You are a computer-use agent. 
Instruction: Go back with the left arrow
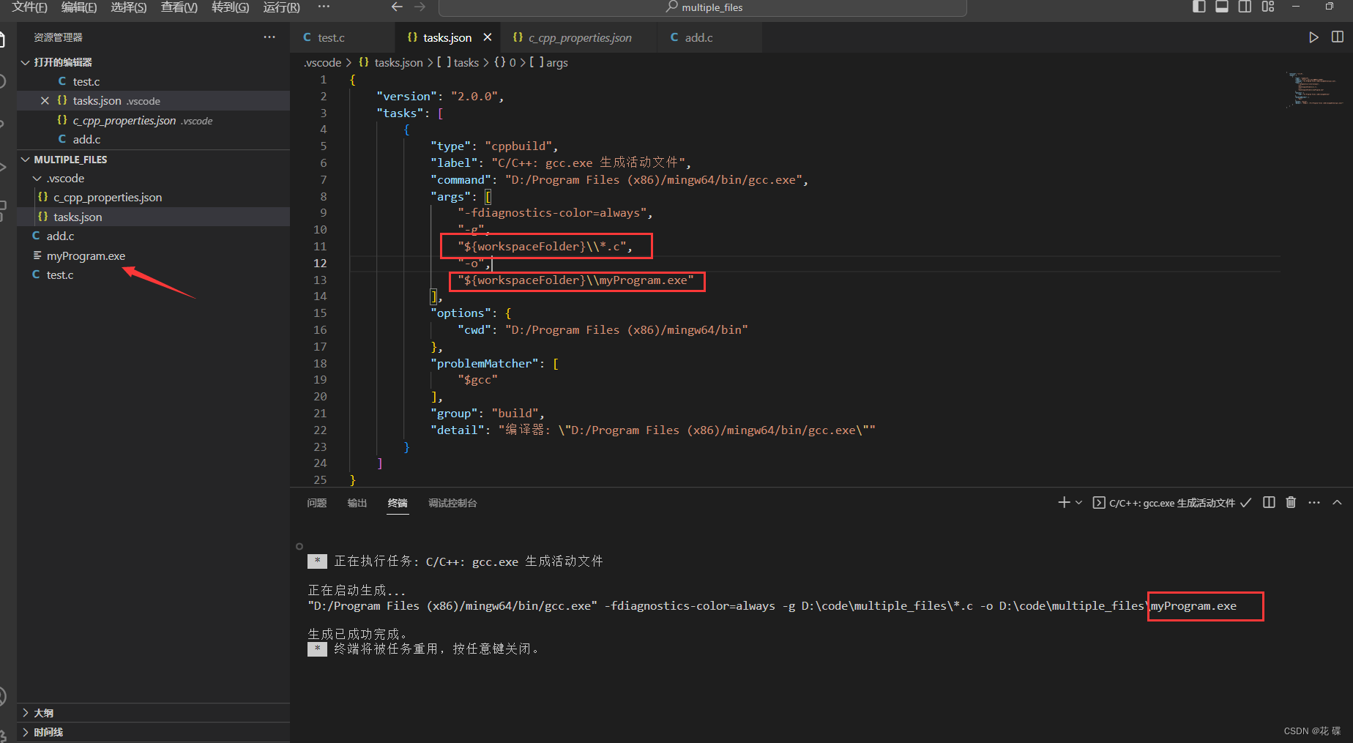[397, 7]
